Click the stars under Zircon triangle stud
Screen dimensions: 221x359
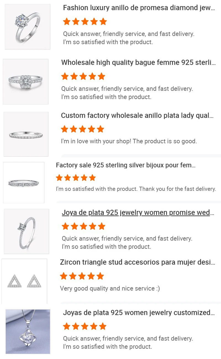tap(82, 276)
